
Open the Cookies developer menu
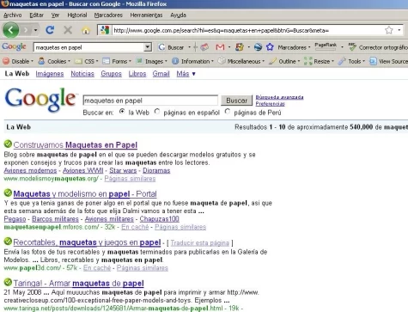click(54, 61)
